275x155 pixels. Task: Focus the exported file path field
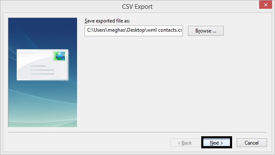[134, 31]
